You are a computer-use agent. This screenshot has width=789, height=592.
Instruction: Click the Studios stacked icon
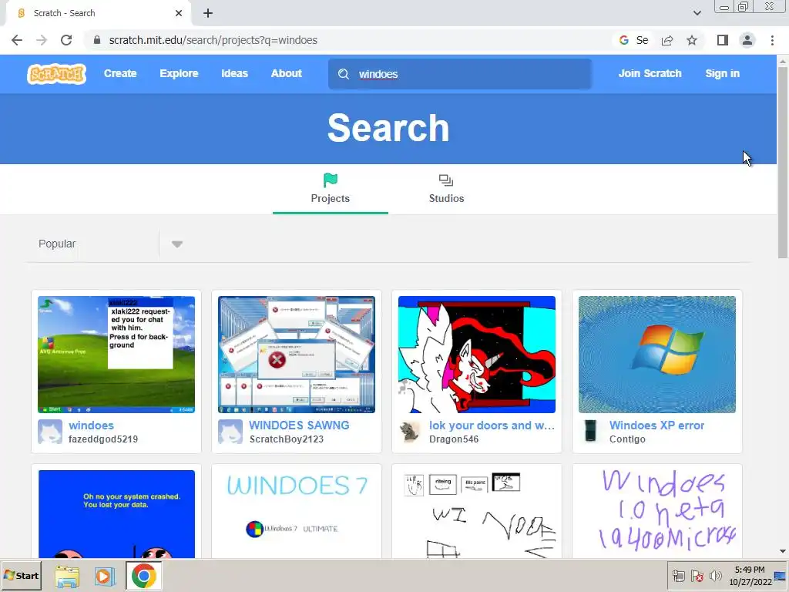[x=446, y=180]
